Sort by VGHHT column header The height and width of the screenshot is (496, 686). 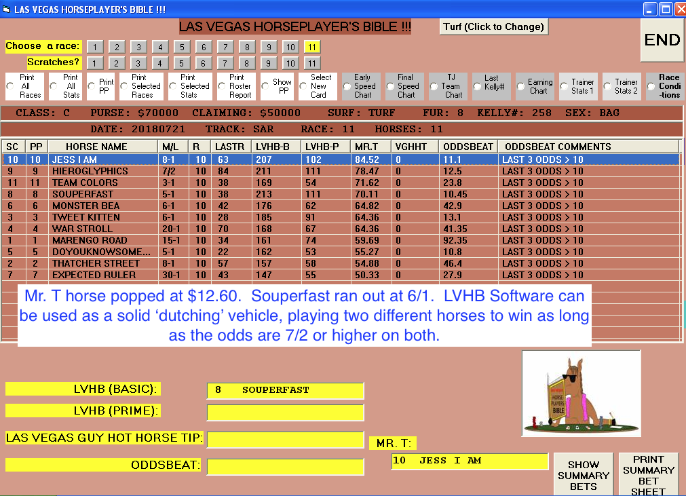point(415,147)
